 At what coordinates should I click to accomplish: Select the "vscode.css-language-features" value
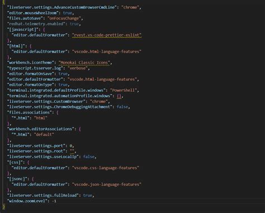point(106,168)
